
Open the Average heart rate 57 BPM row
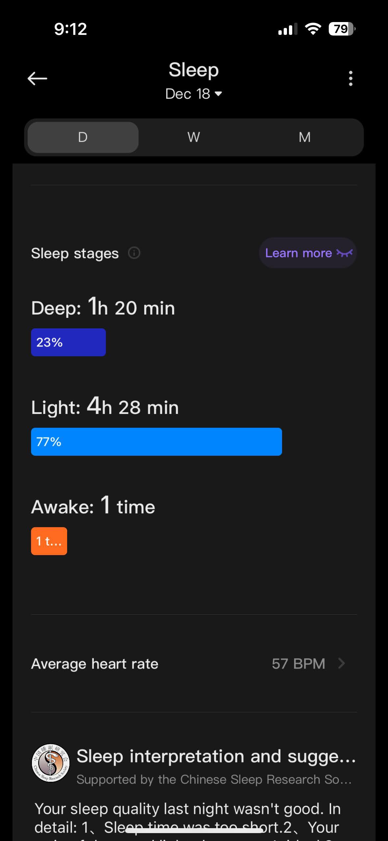194,663
